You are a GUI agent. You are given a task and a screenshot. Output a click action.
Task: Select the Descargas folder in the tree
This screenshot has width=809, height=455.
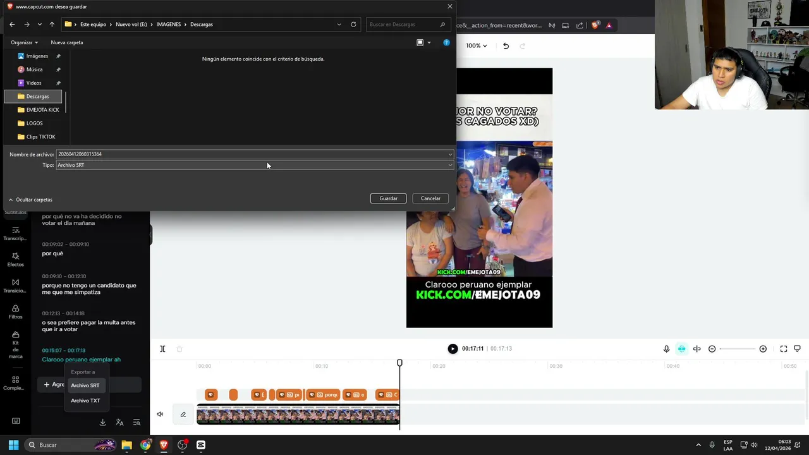[x=34, y=97]
